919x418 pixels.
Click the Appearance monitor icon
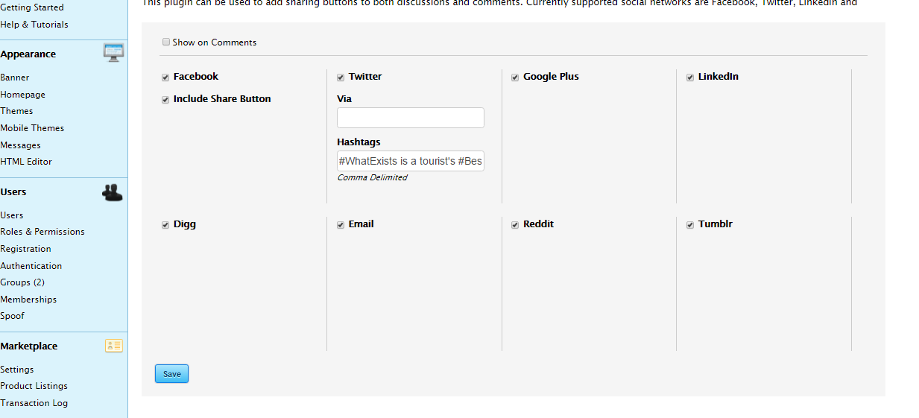pos(113,52)
